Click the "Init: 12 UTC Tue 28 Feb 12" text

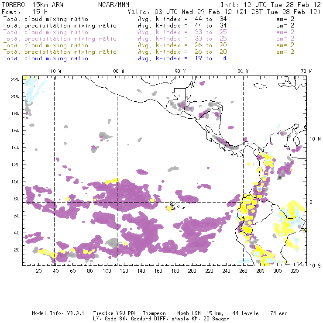(271, 5)
